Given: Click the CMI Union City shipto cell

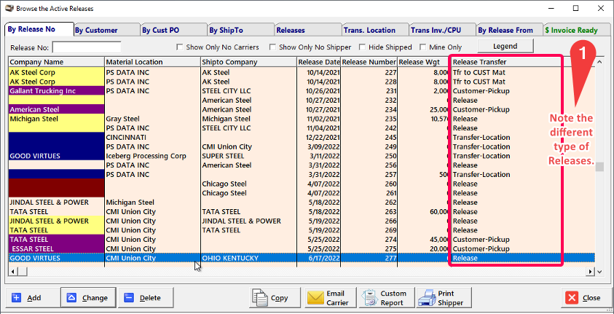Looking at the screenshot, I should click(x=248, y=147).
